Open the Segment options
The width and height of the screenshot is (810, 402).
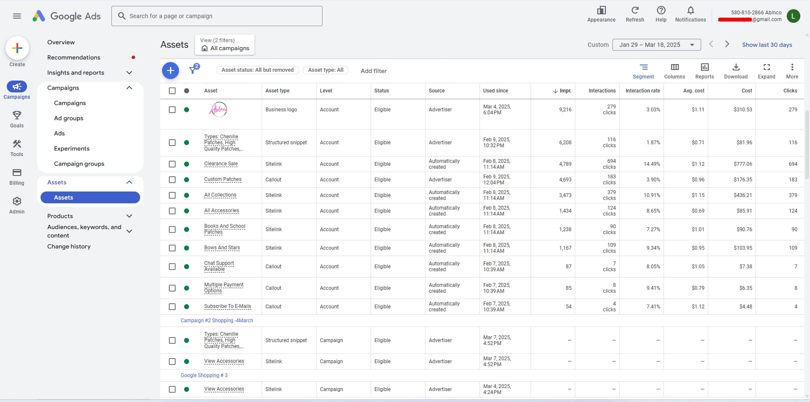pos(643,71)
